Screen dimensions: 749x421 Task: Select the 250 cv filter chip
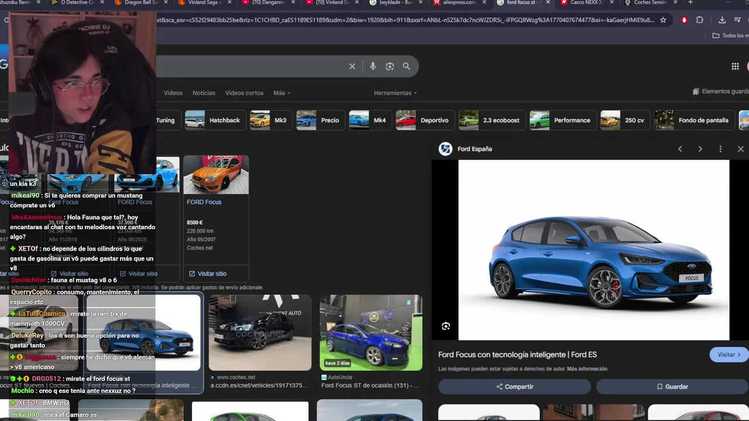click(x=626, y=120)
